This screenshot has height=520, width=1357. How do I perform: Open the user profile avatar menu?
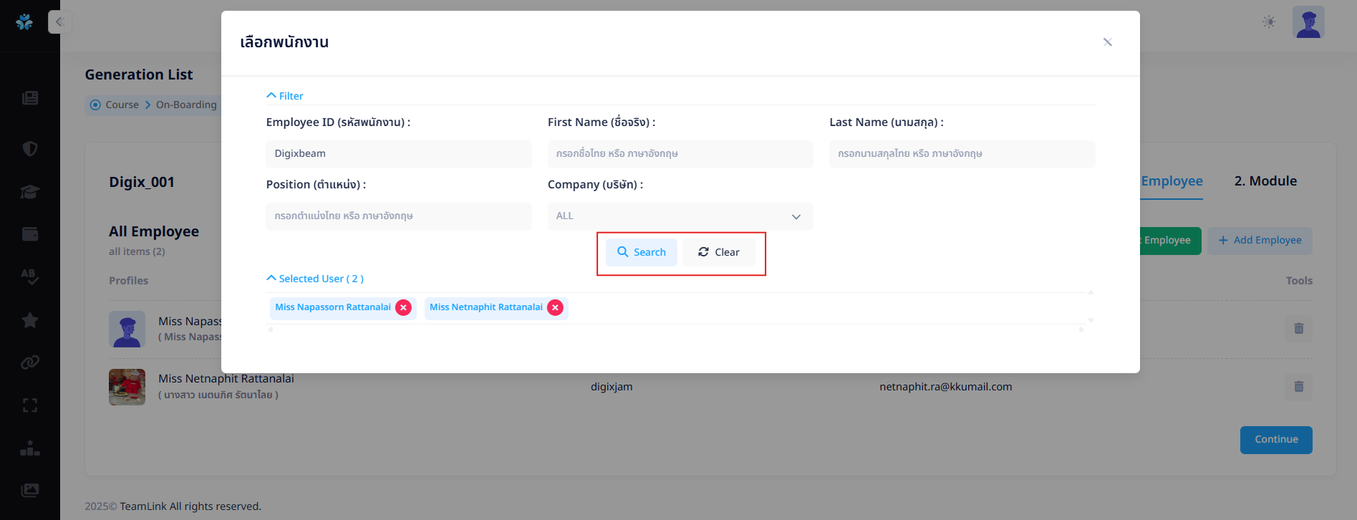tap(1308, 22)
